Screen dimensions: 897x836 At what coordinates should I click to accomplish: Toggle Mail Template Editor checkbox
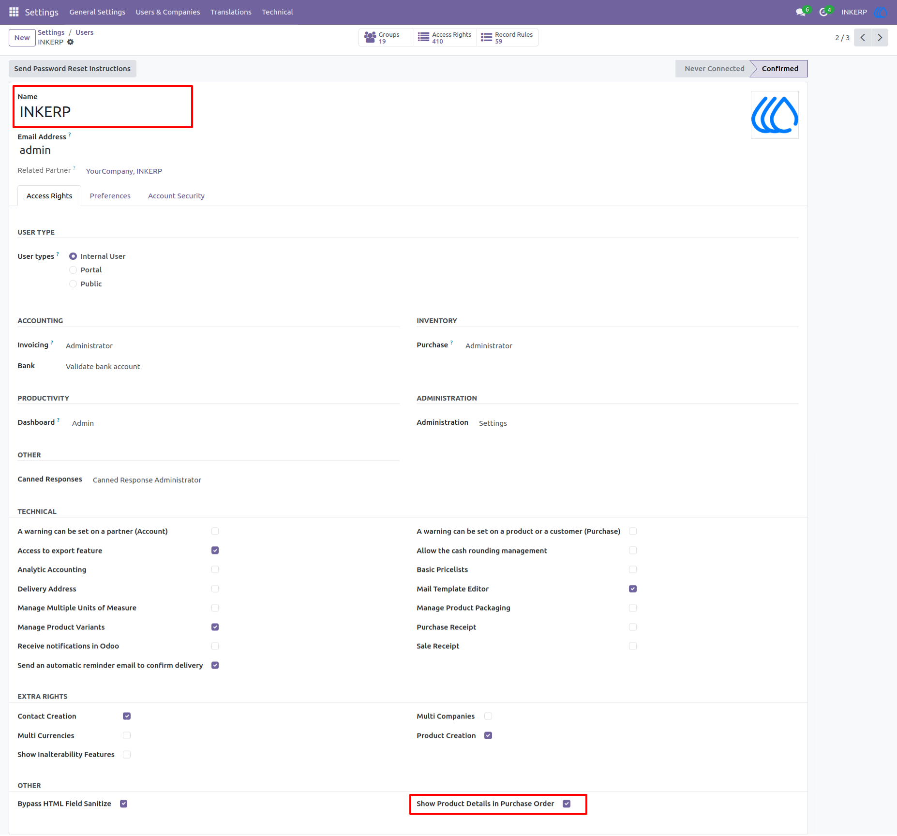click(x=633, y=589)
